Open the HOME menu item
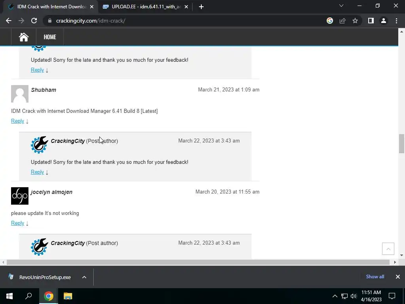Viewport: 405px width, 304px height. [50, 37]
